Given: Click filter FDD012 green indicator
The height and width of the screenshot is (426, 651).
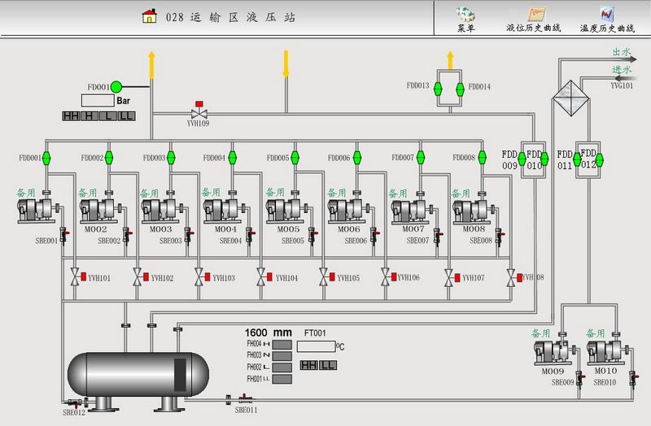Looking at the screenshot, I should click(599, 160).
